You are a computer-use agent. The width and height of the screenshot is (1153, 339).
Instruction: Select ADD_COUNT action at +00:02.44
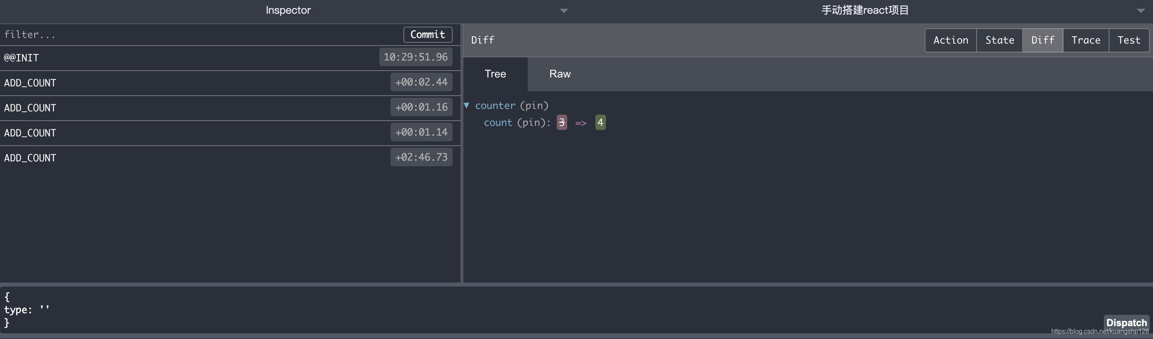(x=230, y=83)
